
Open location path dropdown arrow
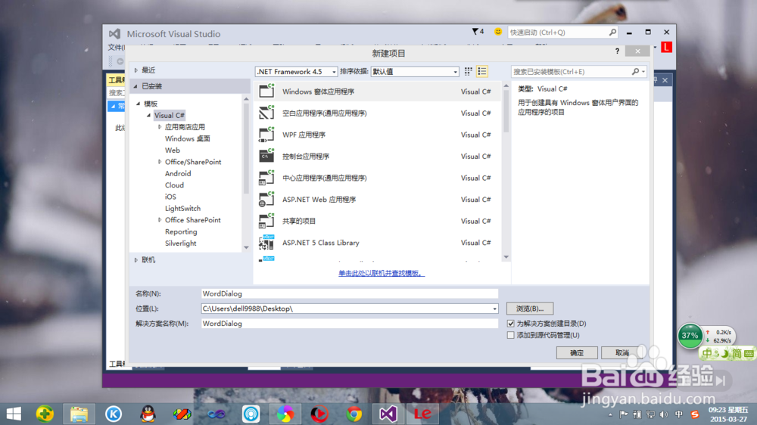coord(494,309)
